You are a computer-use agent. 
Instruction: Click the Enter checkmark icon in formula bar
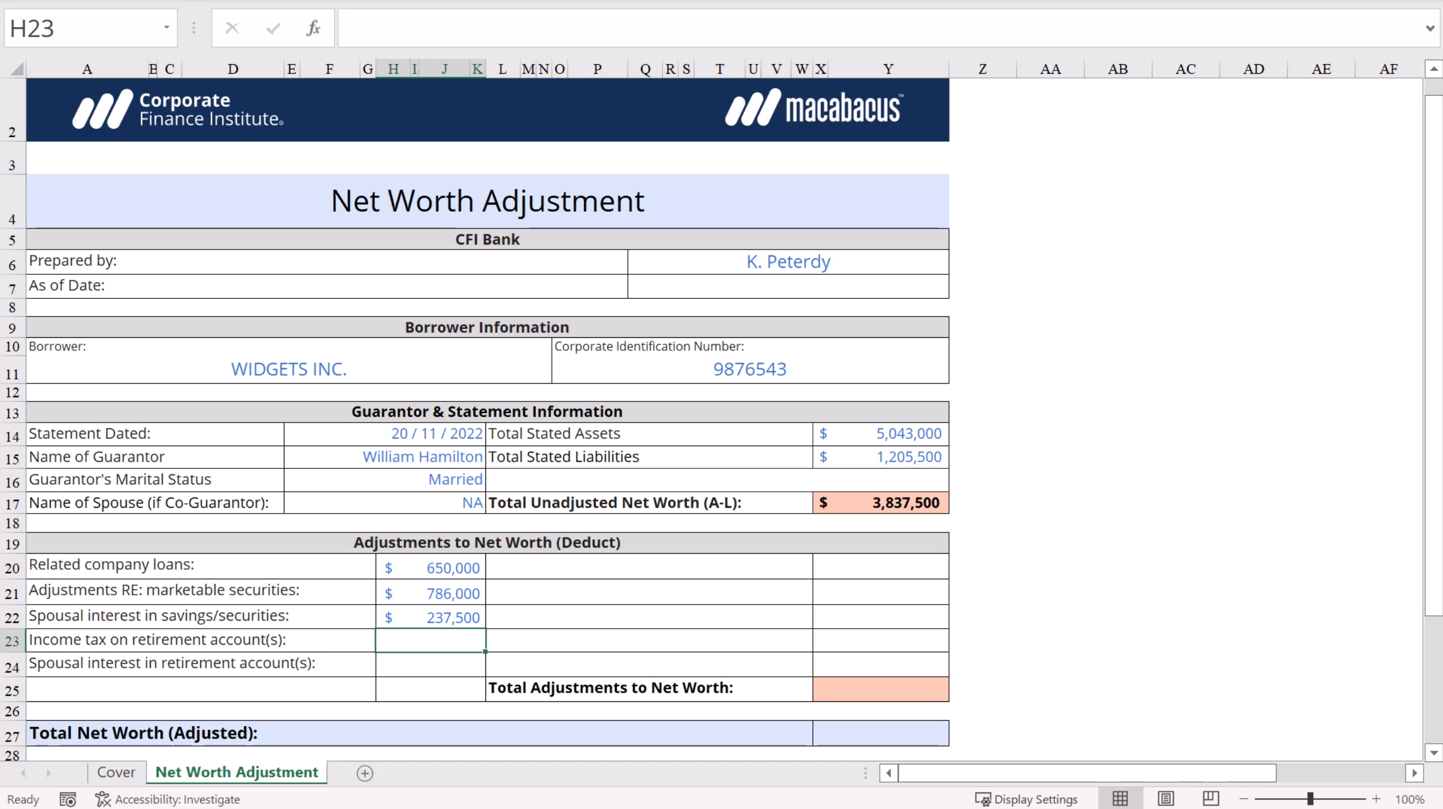coord(273,28)
